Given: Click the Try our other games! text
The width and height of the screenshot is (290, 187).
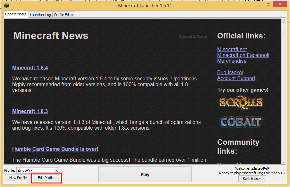Looking at the screenshot, I should (243, 90).
